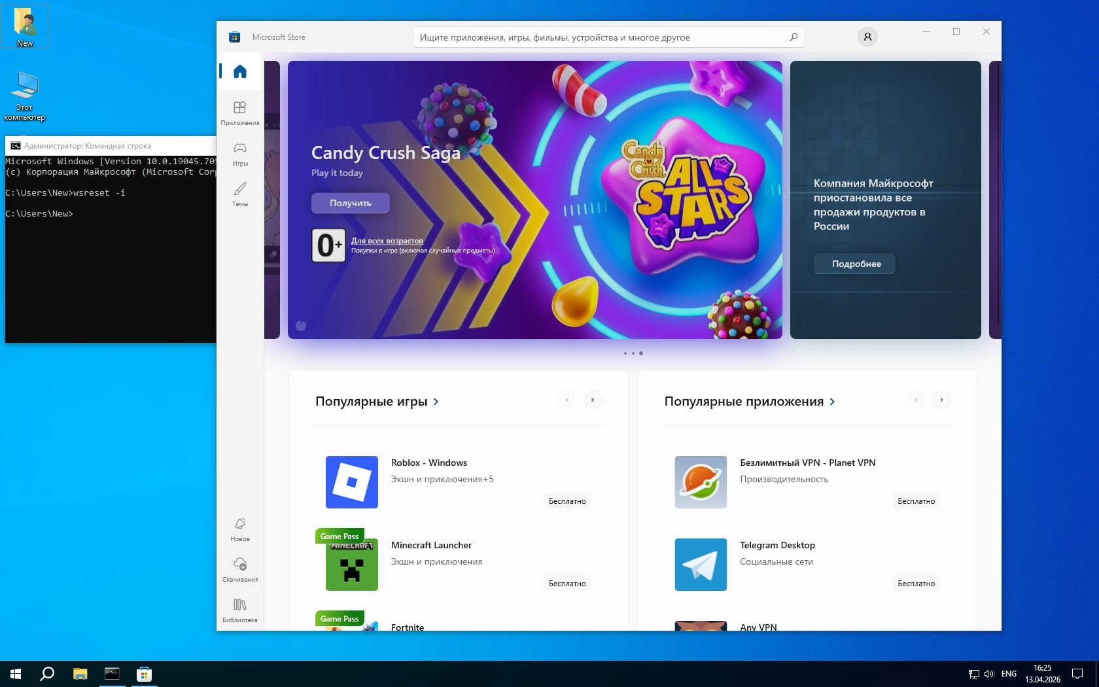This screenshot has width=1099, height=687.
Task: Click the user profile account icon
Action: [x=867, y=37]
